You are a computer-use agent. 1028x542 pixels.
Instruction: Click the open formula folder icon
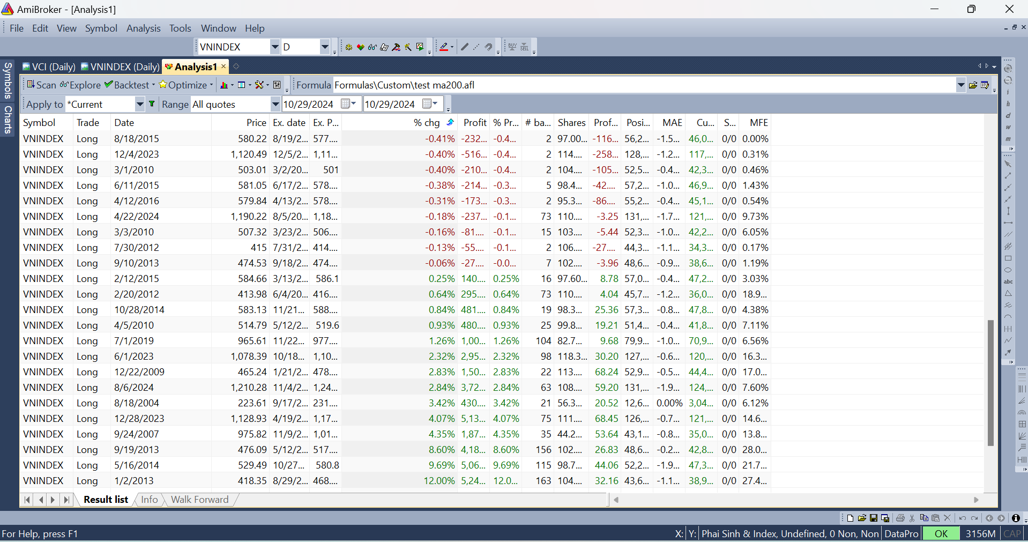click(x=973, y=85)
